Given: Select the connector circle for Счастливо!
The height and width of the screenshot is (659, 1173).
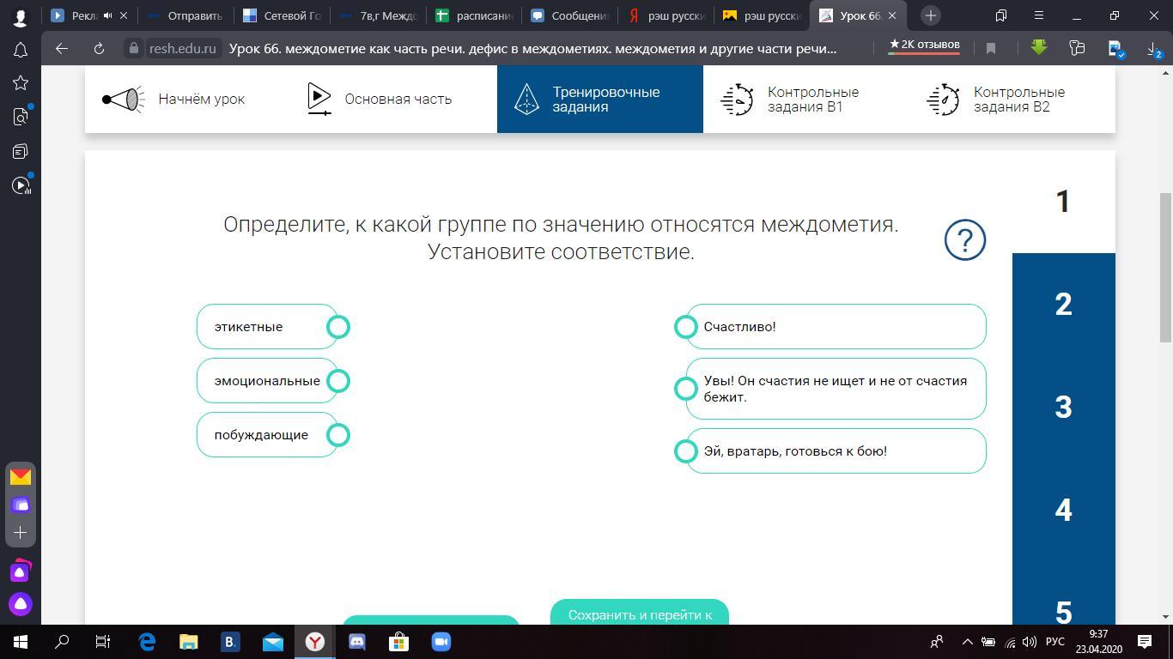Looking at the screenshot, I should 685,327.
